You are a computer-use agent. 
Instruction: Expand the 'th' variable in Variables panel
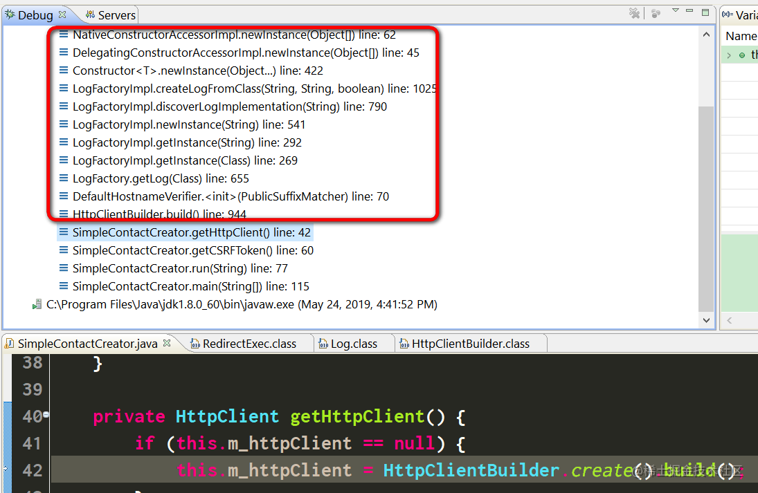coord(729,55)
